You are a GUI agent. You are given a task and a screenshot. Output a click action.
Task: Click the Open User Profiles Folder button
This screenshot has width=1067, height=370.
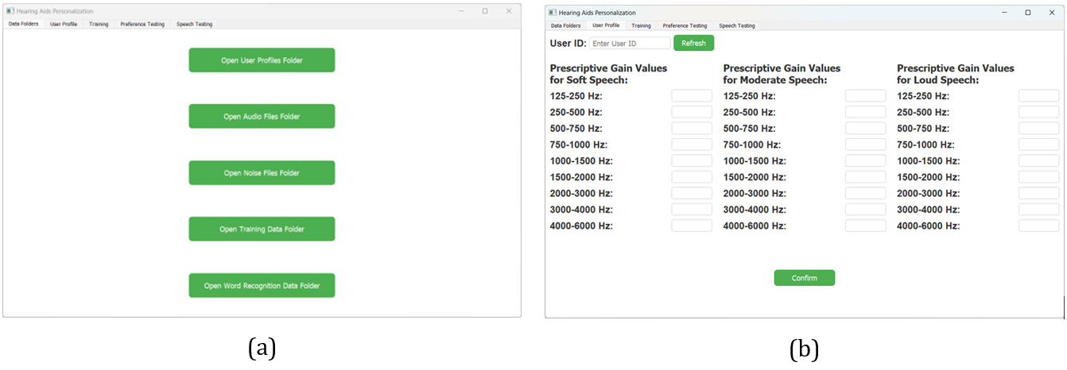(262, 60)
